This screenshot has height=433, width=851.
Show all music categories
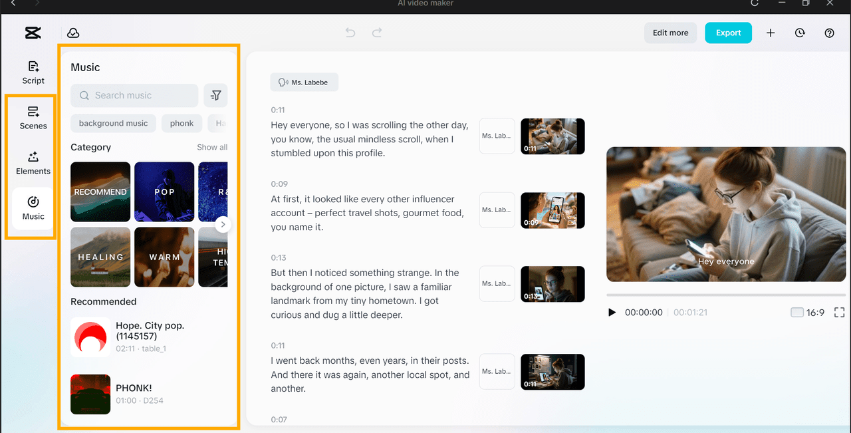point(212,148)
